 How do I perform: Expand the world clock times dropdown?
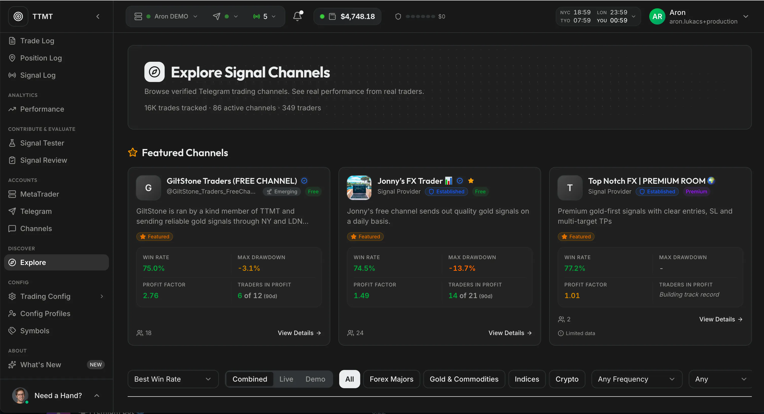pyautogui.click(x=634, y=16)
